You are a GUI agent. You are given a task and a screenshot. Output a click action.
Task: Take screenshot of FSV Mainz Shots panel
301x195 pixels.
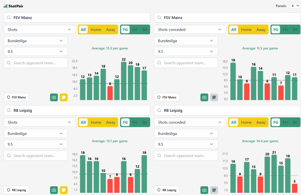coord(54,97)
